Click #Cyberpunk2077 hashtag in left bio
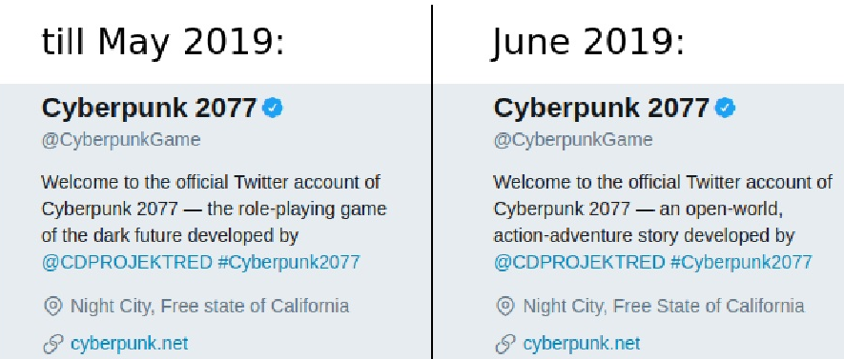The image size is (844, 359). coord(289,262)
